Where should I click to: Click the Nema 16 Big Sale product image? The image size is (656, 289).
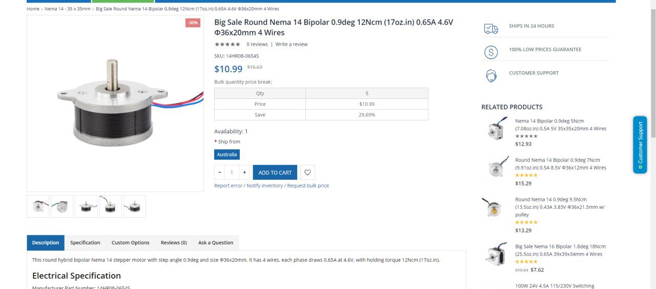[496, 254]
